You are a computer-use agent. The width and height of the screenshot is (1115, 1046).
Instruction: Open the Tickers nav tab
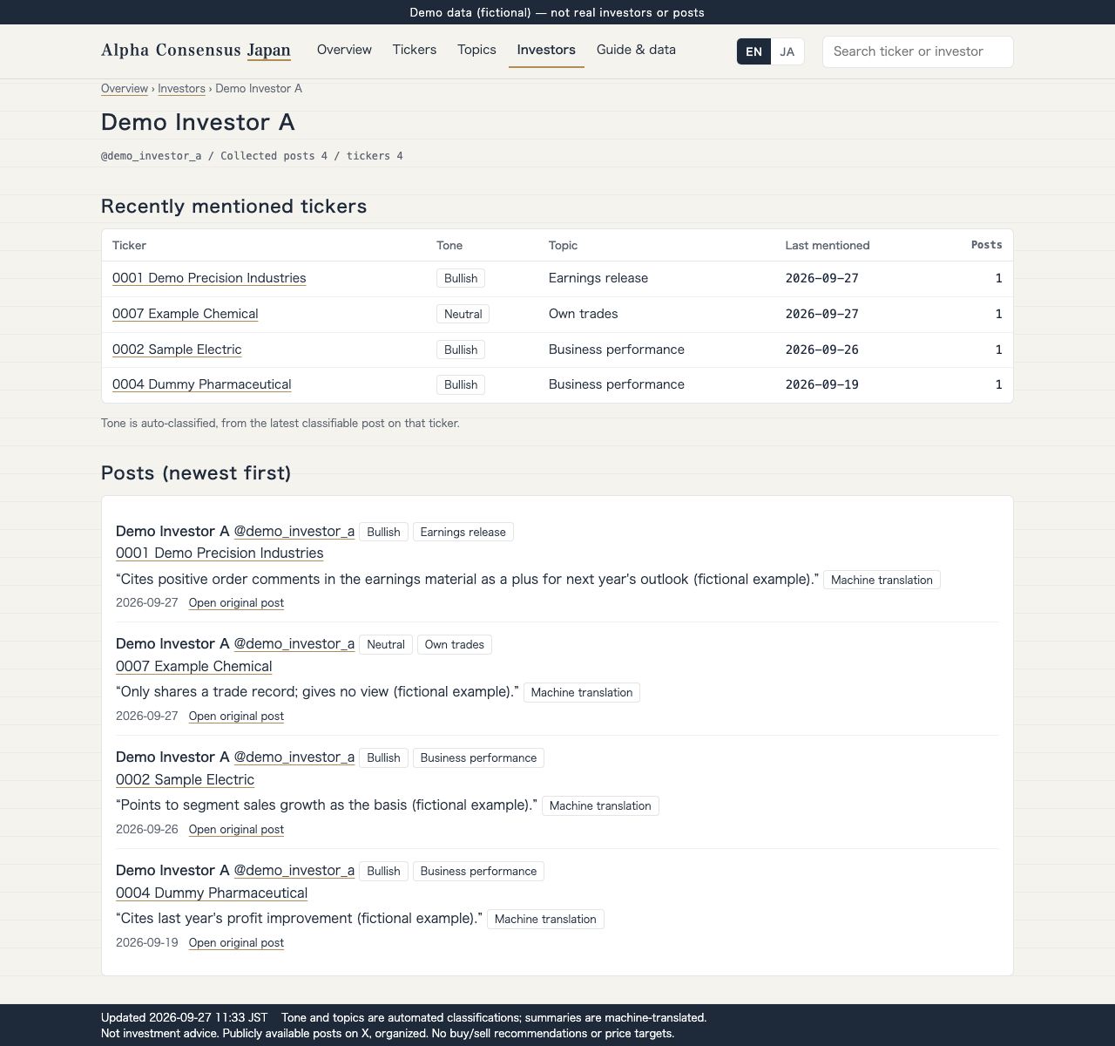click(x=415, y=50)
